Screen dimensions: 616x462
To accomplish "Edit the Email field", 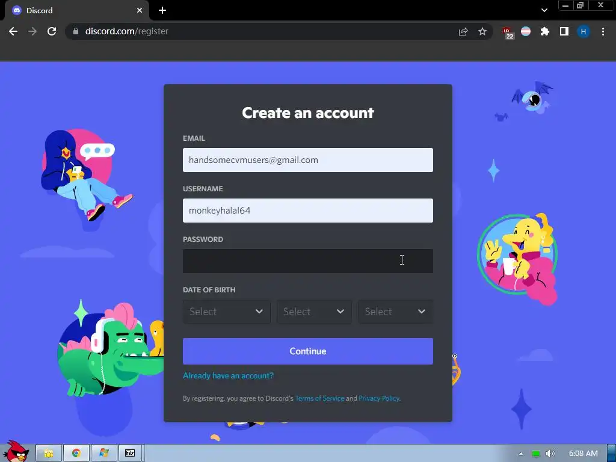I will pyautogui.click(x=307, y=160).
